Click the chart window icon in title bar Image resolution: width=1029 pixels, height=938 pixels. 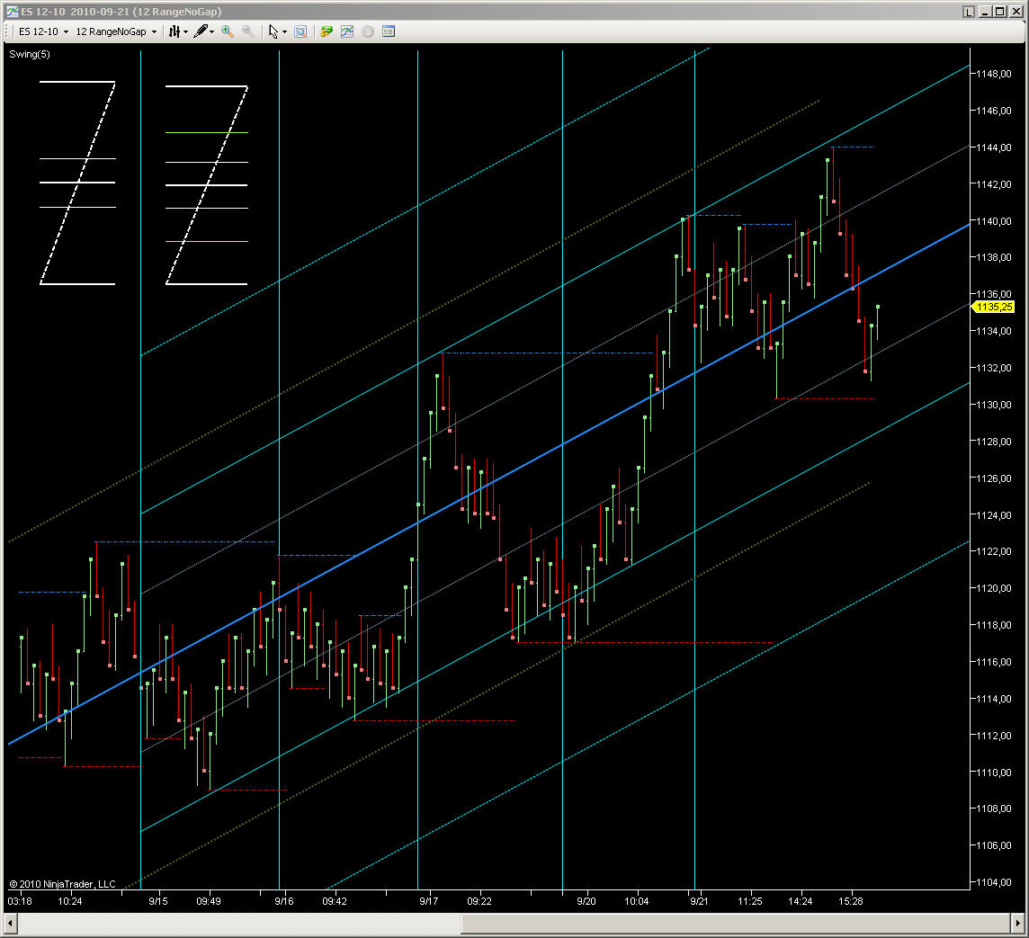(x=12, y=11)
